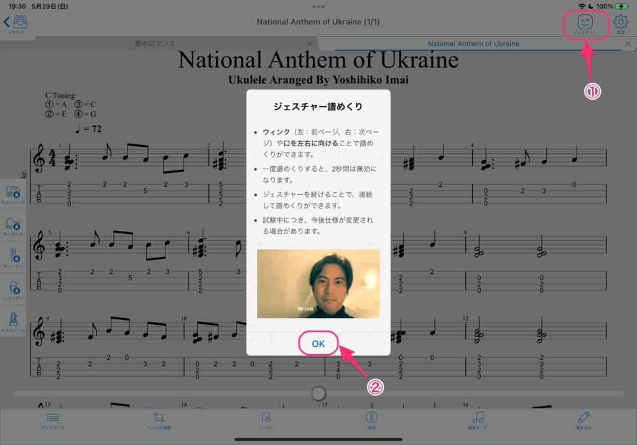This screenshot has width=637, height=445.
Task: Select the page adjustment crop tool
Action: point(159,420)
